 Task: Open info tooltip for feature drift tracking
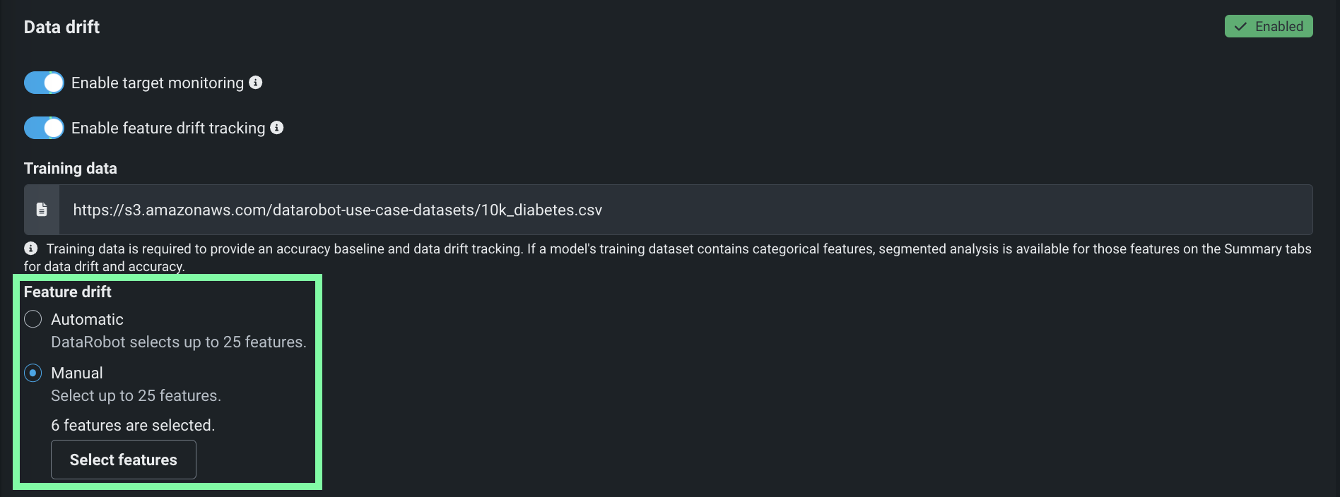click(277, 128)
